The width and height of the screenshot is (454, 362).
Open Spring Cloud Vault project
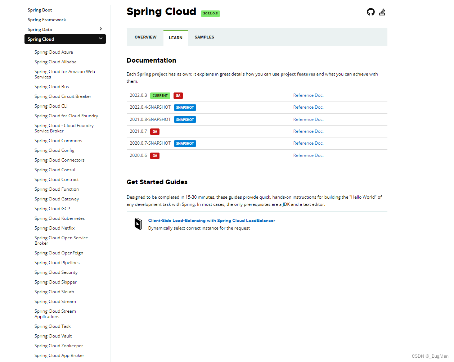click(x=53, y=336)
